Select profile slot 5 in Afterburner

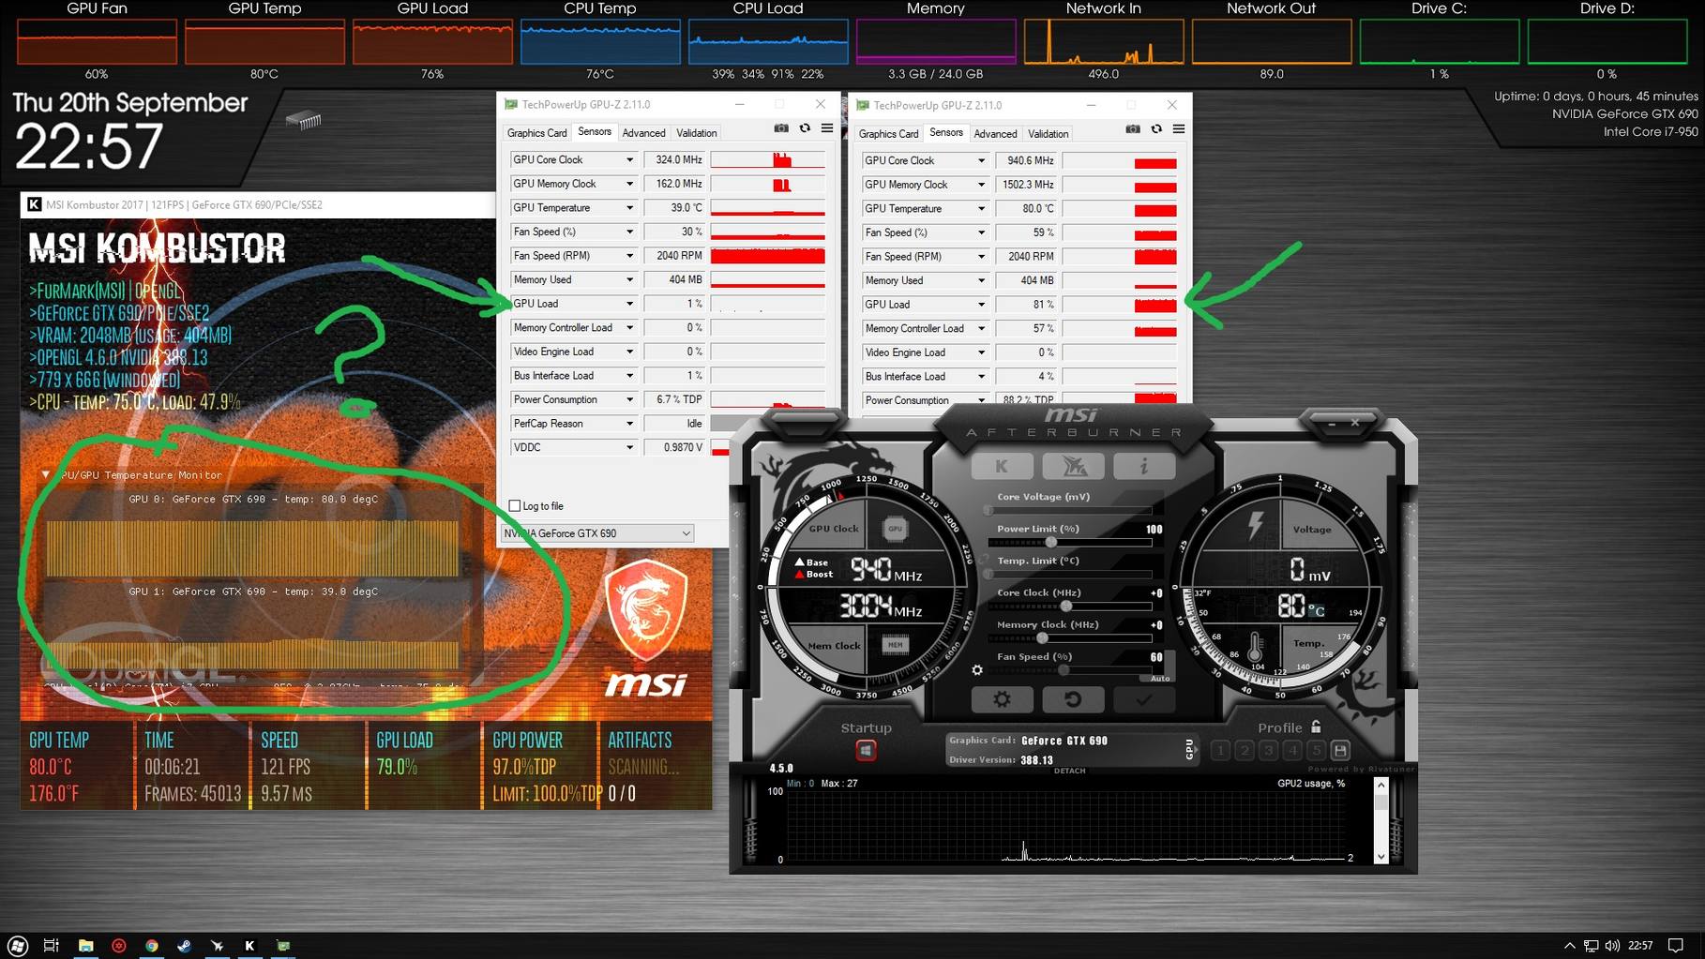1316,750
